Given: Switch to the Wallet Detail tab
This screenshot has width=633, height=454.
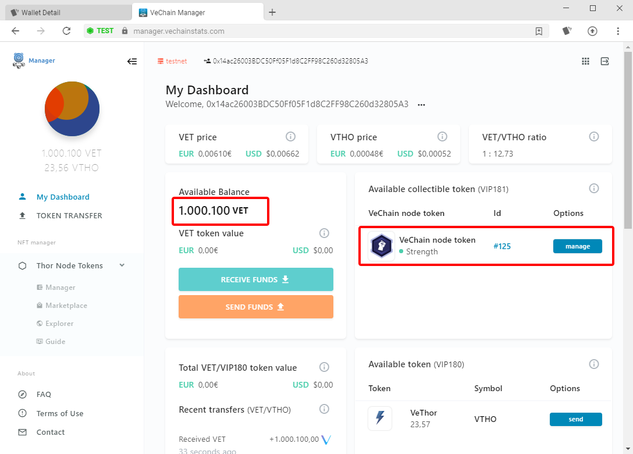Looking at the screenshot, I should 69,12.
